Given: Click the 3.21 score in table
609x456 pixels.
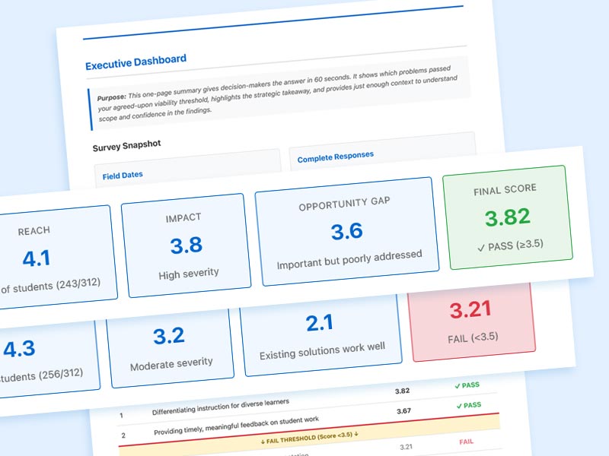Looking at the screenshot, I should [x=406, y=447].
